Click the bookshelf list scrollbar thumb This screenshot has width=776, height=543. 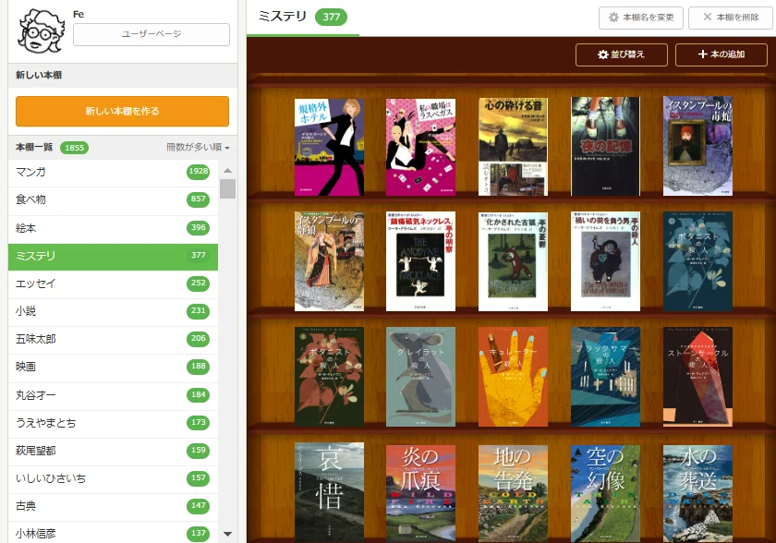click(227, 188)
